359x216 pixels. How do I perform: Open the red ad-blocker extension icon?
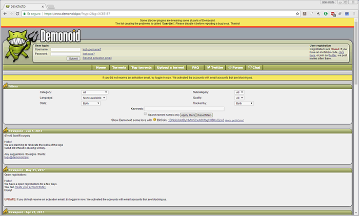(333, 14)
